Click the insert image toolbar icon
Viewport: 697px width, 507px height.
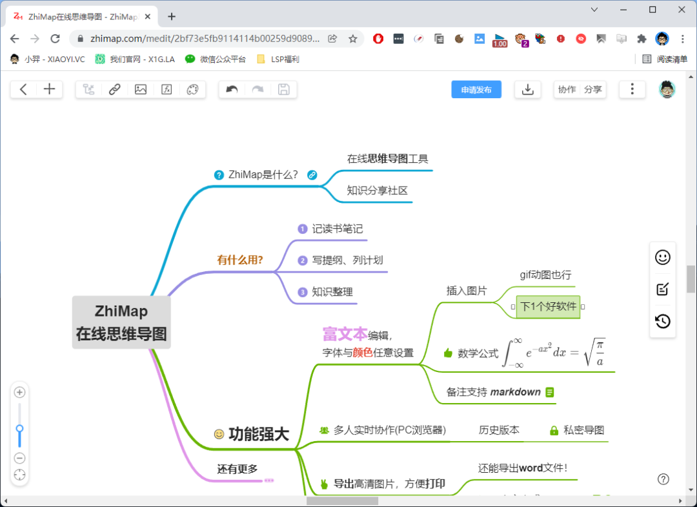(141, 90)
